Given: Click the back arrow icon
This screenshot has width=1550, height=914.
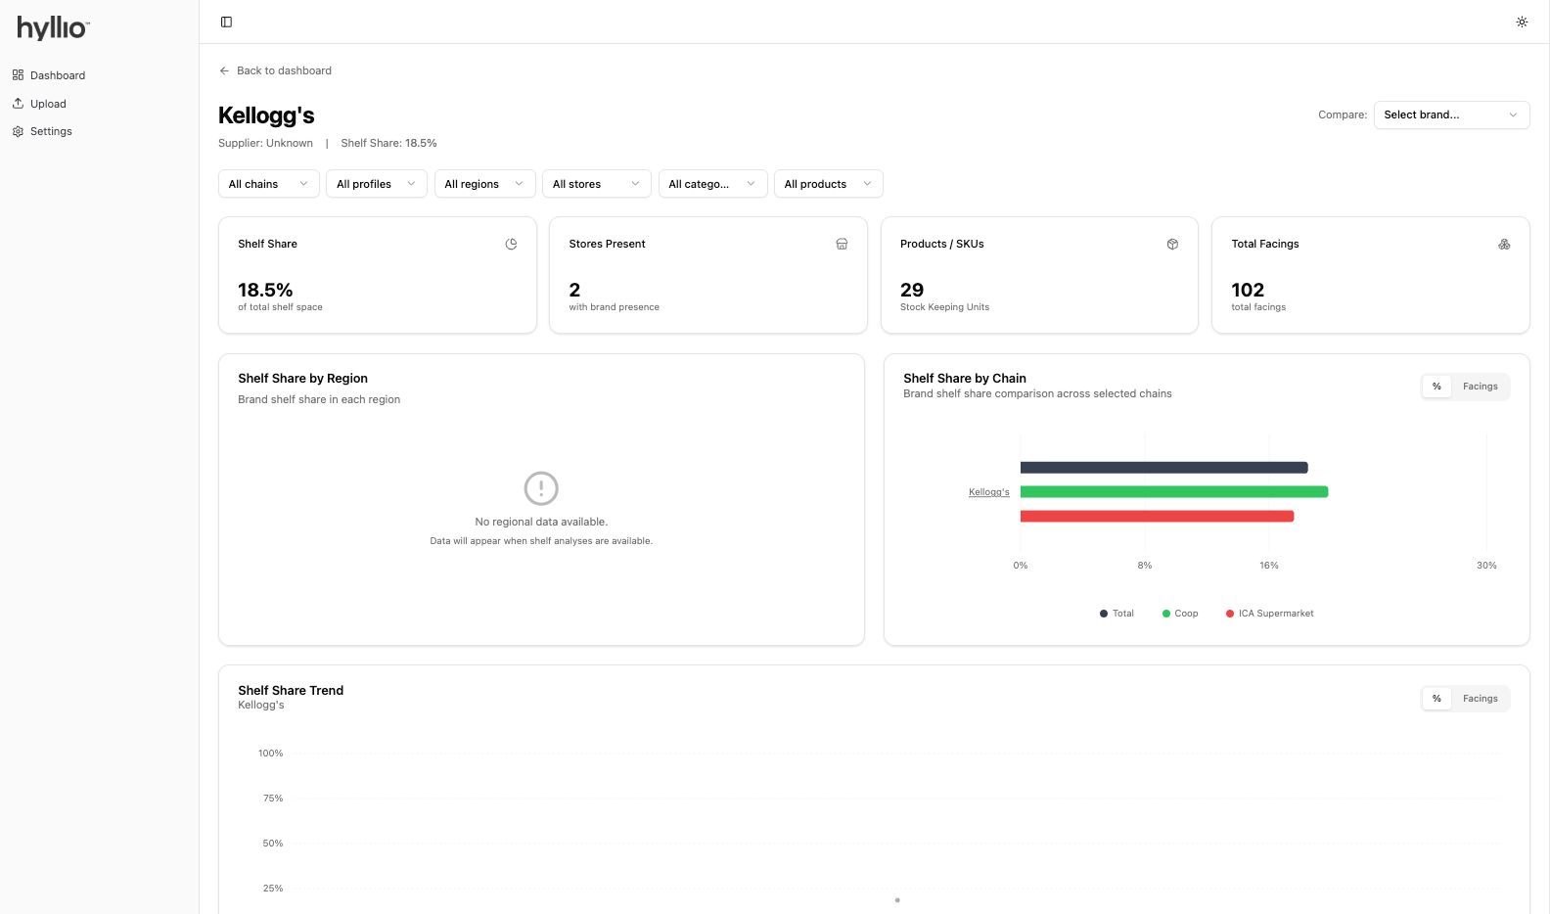Looking at the screenshot, I should [x=224, y=70].
